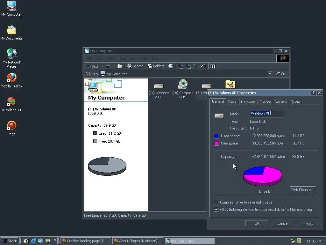
Task: Switch to the Hardware tab
Action: point(248,102)
